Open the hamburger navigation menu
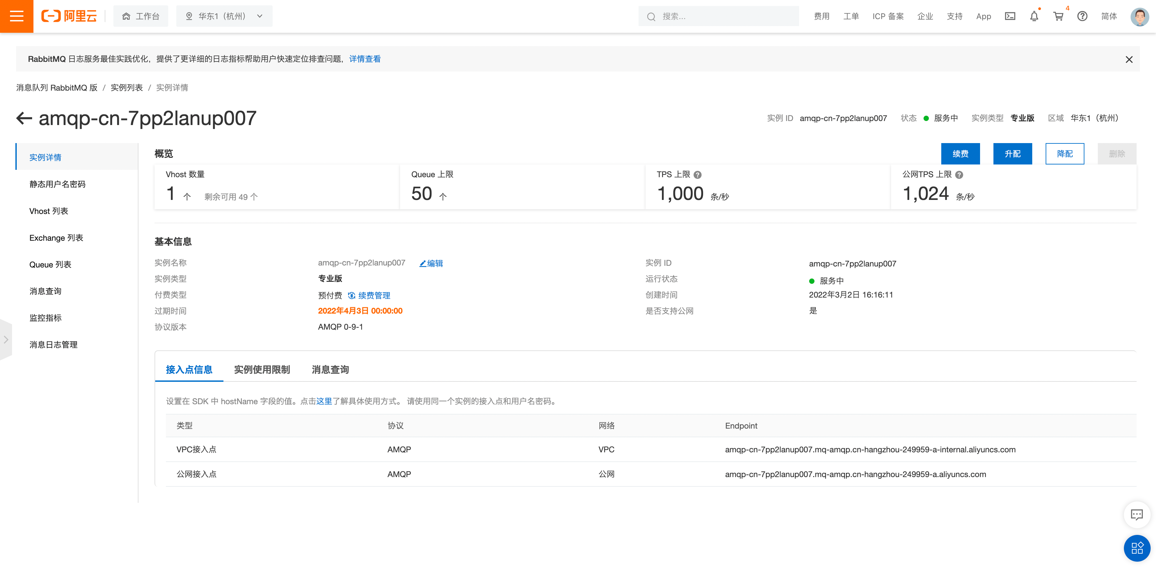Screen dimensions: 1156x567 [x=17, y=16]
